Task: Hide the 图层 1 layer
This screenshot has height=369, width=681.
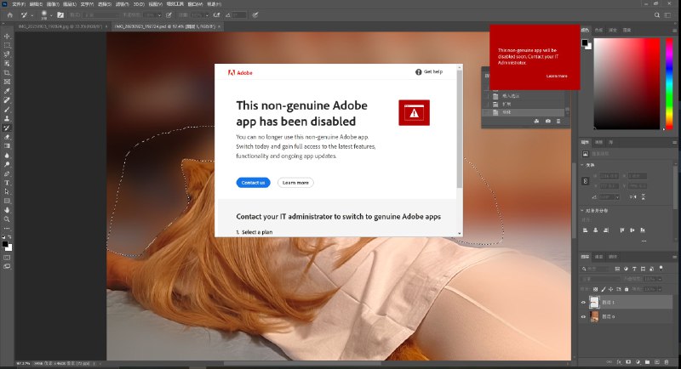Action: pos(583,303)
